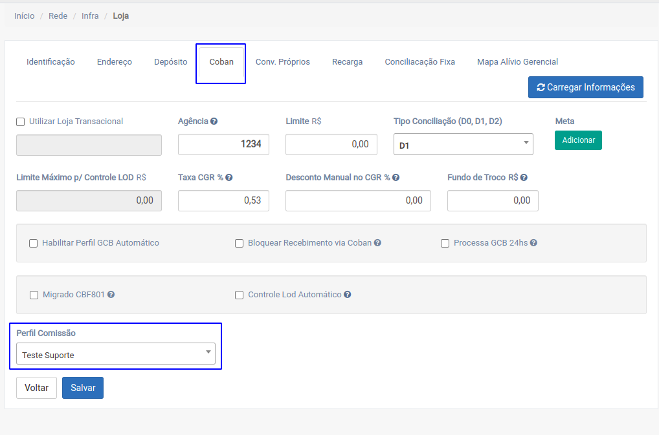Screen dimensions: 659x435
Task: Expand the Perfil Comissão dropdown
Action: 116,354
